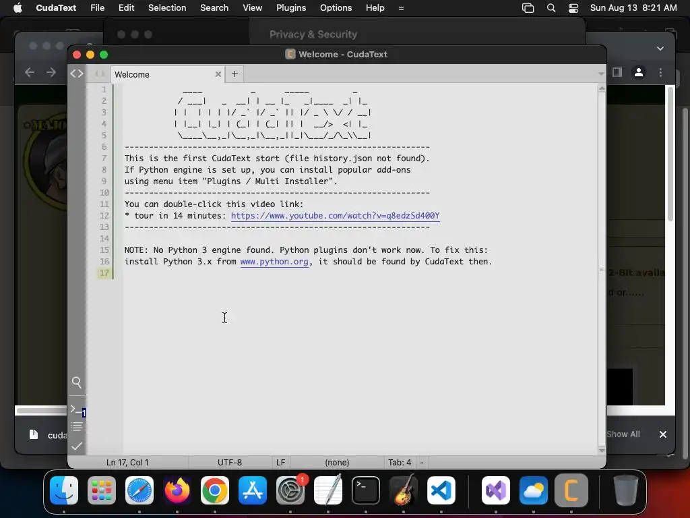Open App Store from the Dock
The width and height of the screenshot is (690, 518).
(x=253, y=490)
